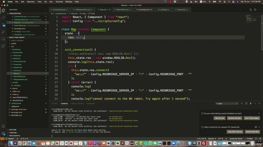Viewport: 263px width, 147px height.
Task: Switch to the package.json editor tab
Action: pyautogui.click(x=144, y=10)
